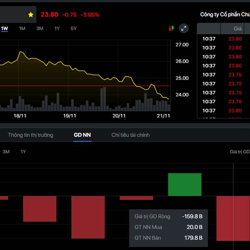Open the Thông tin thị trường tab
This screenshot has height=250, width=250.
click(x=30, y=135)
